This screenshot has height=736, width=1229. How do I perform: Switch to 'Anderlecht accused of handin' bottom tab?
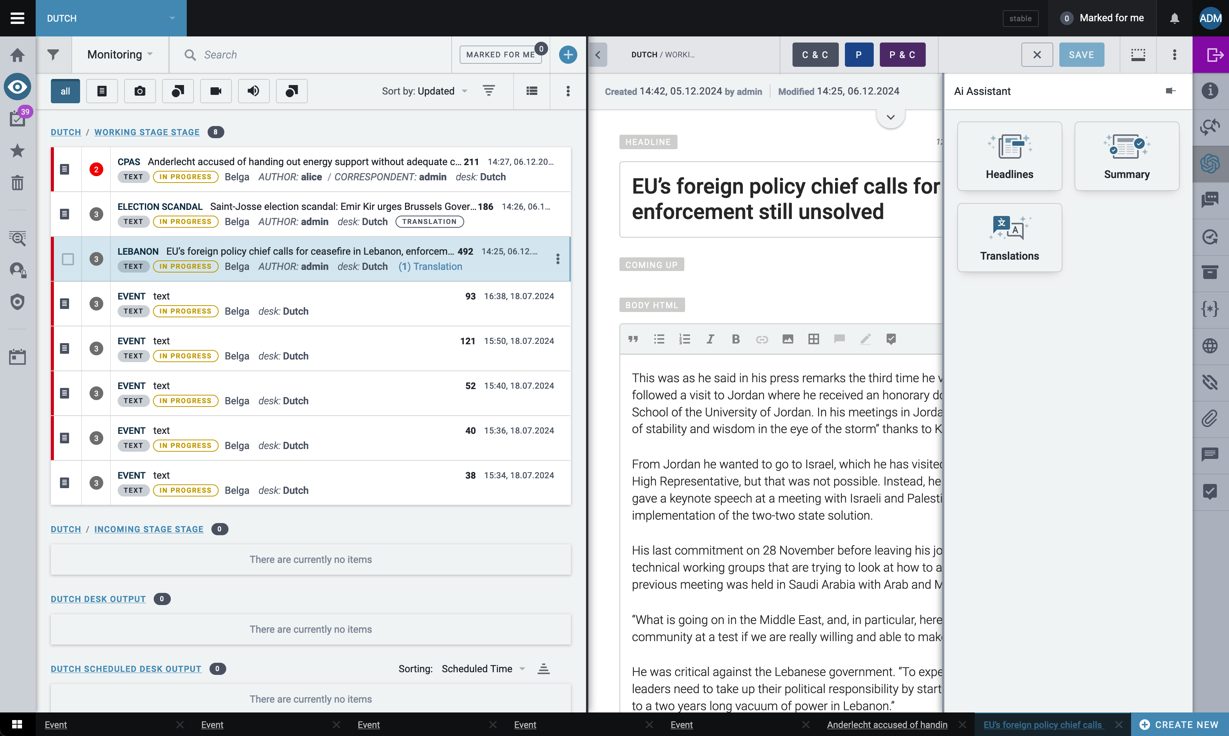pyautogui.click(x=887, y=725)
